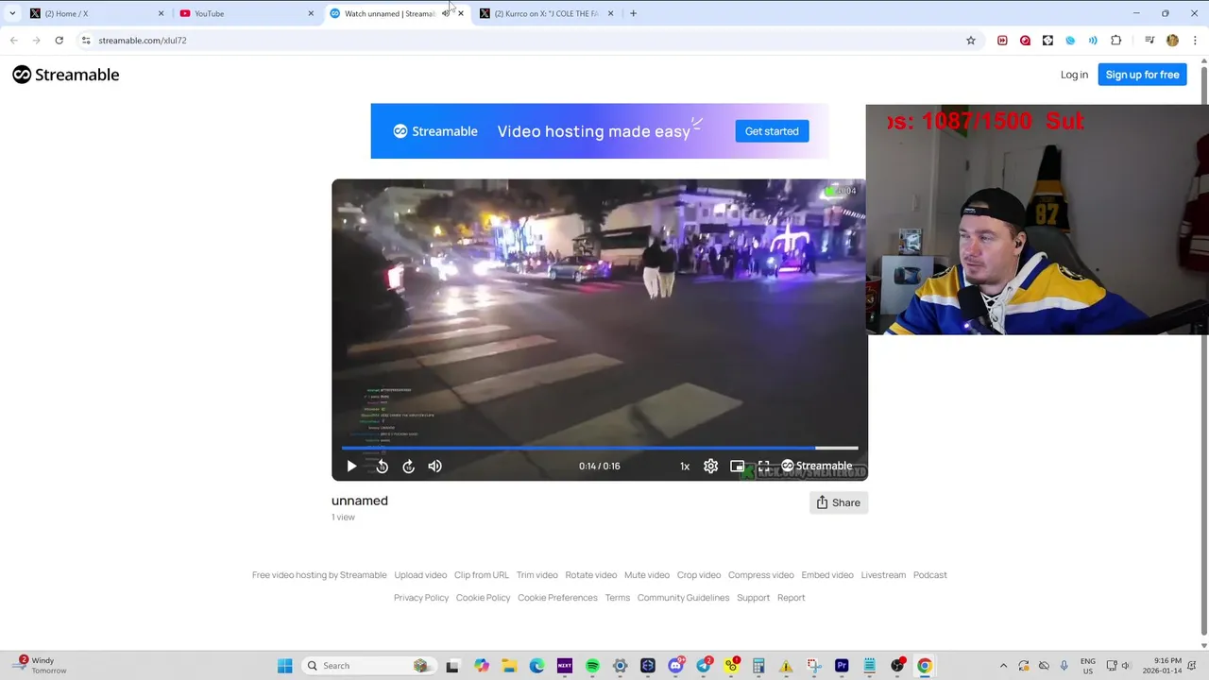Click the Log in link

point(1074,75)
